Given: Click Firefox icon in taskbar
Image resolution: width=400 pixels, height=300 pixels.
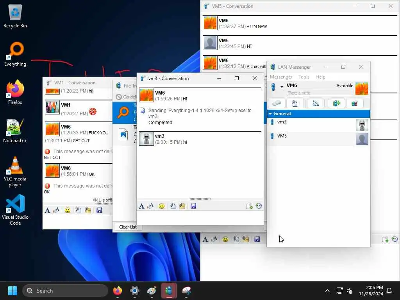Looking at the screenshot, I should 118,291.
